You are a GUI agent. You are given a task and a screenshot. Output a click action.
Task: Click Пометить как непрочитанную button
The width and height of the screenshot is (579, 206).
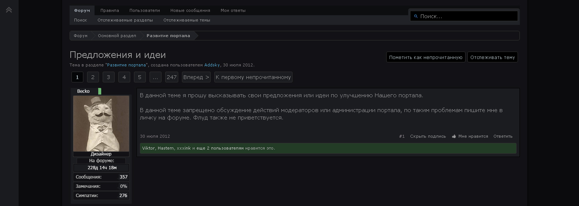pos(426,57)
